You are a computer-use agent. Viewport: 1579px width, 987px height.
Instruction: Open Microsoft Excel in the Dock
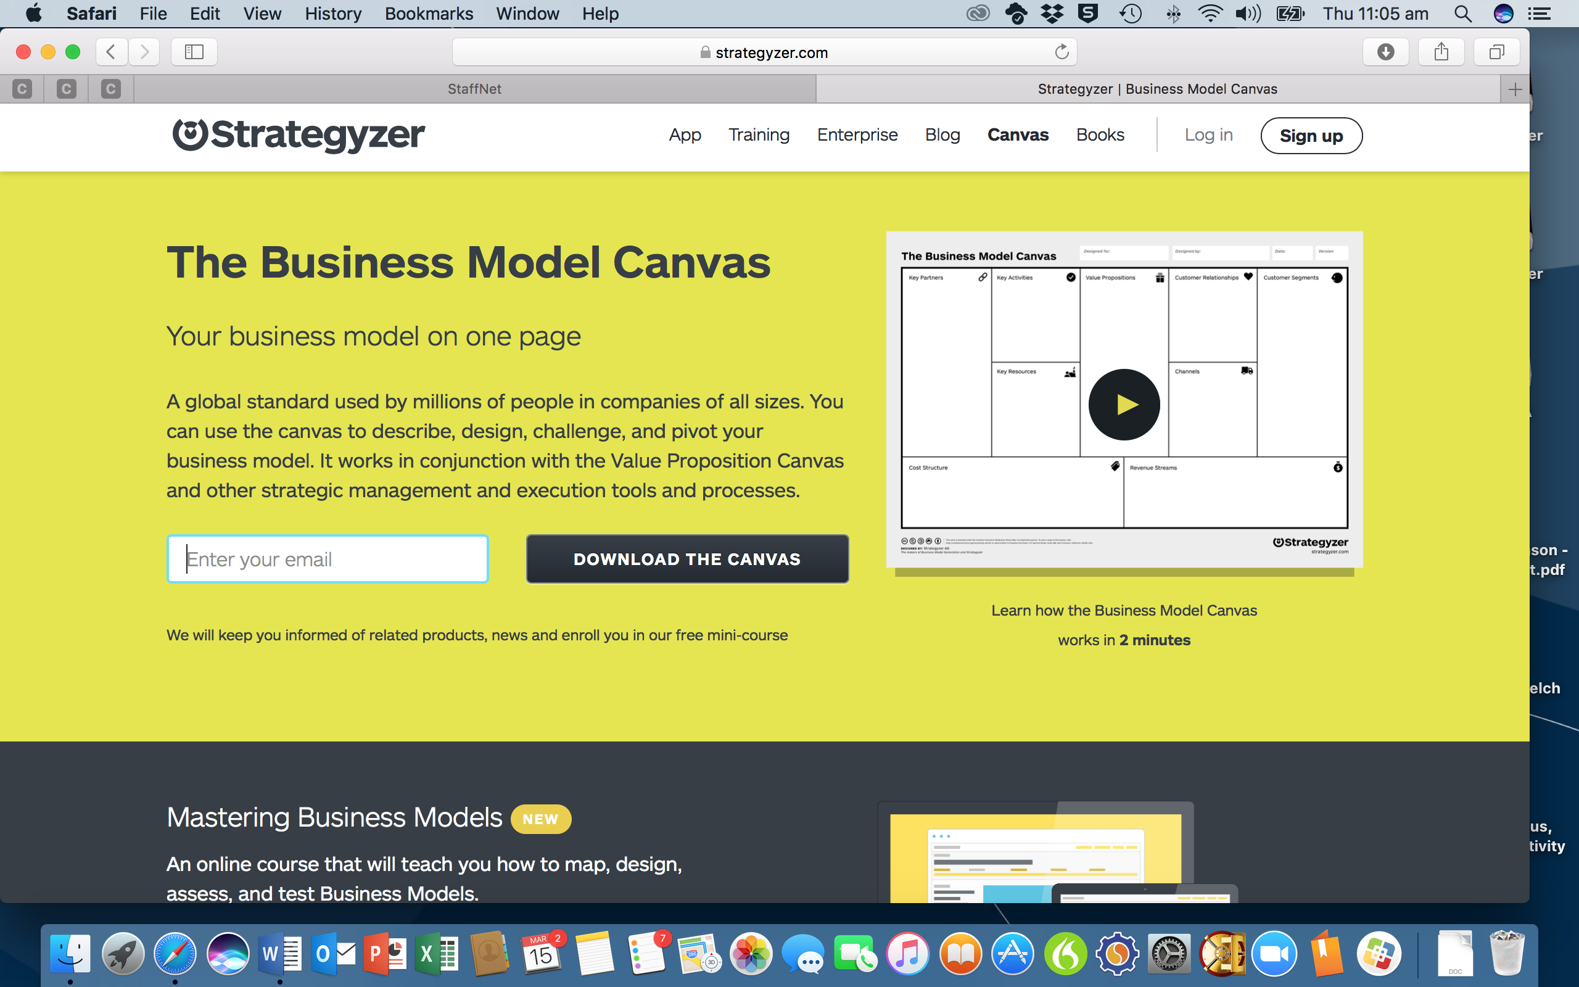coord(437,953)
